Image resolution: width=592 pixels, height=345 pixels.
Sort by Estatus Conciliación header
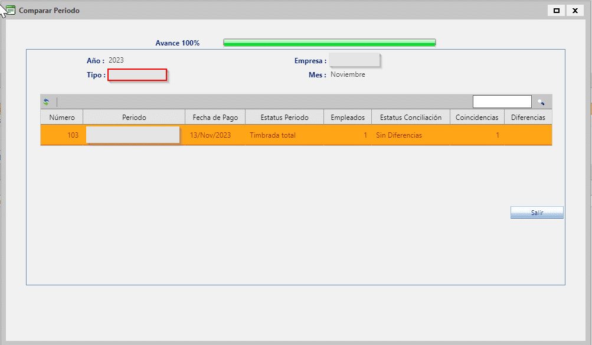[x=411, y=118]
